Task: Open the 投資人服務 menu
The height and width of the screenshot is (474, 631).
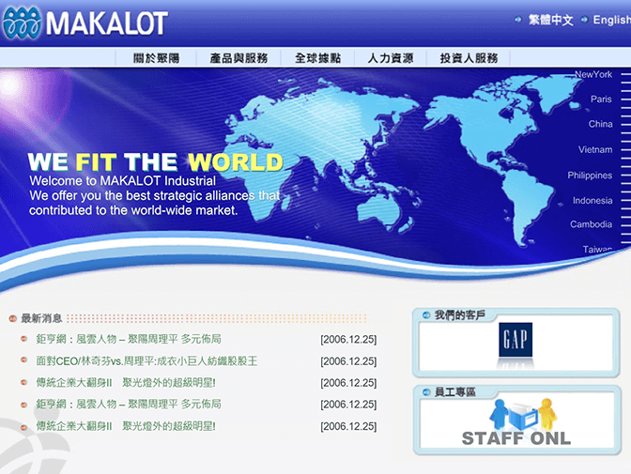Action: tap(469, 58)
